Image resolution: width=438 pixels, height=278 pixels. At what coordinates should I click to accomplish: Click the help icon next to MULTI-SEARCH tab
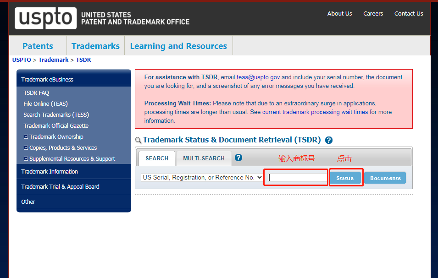pos(238,158)
